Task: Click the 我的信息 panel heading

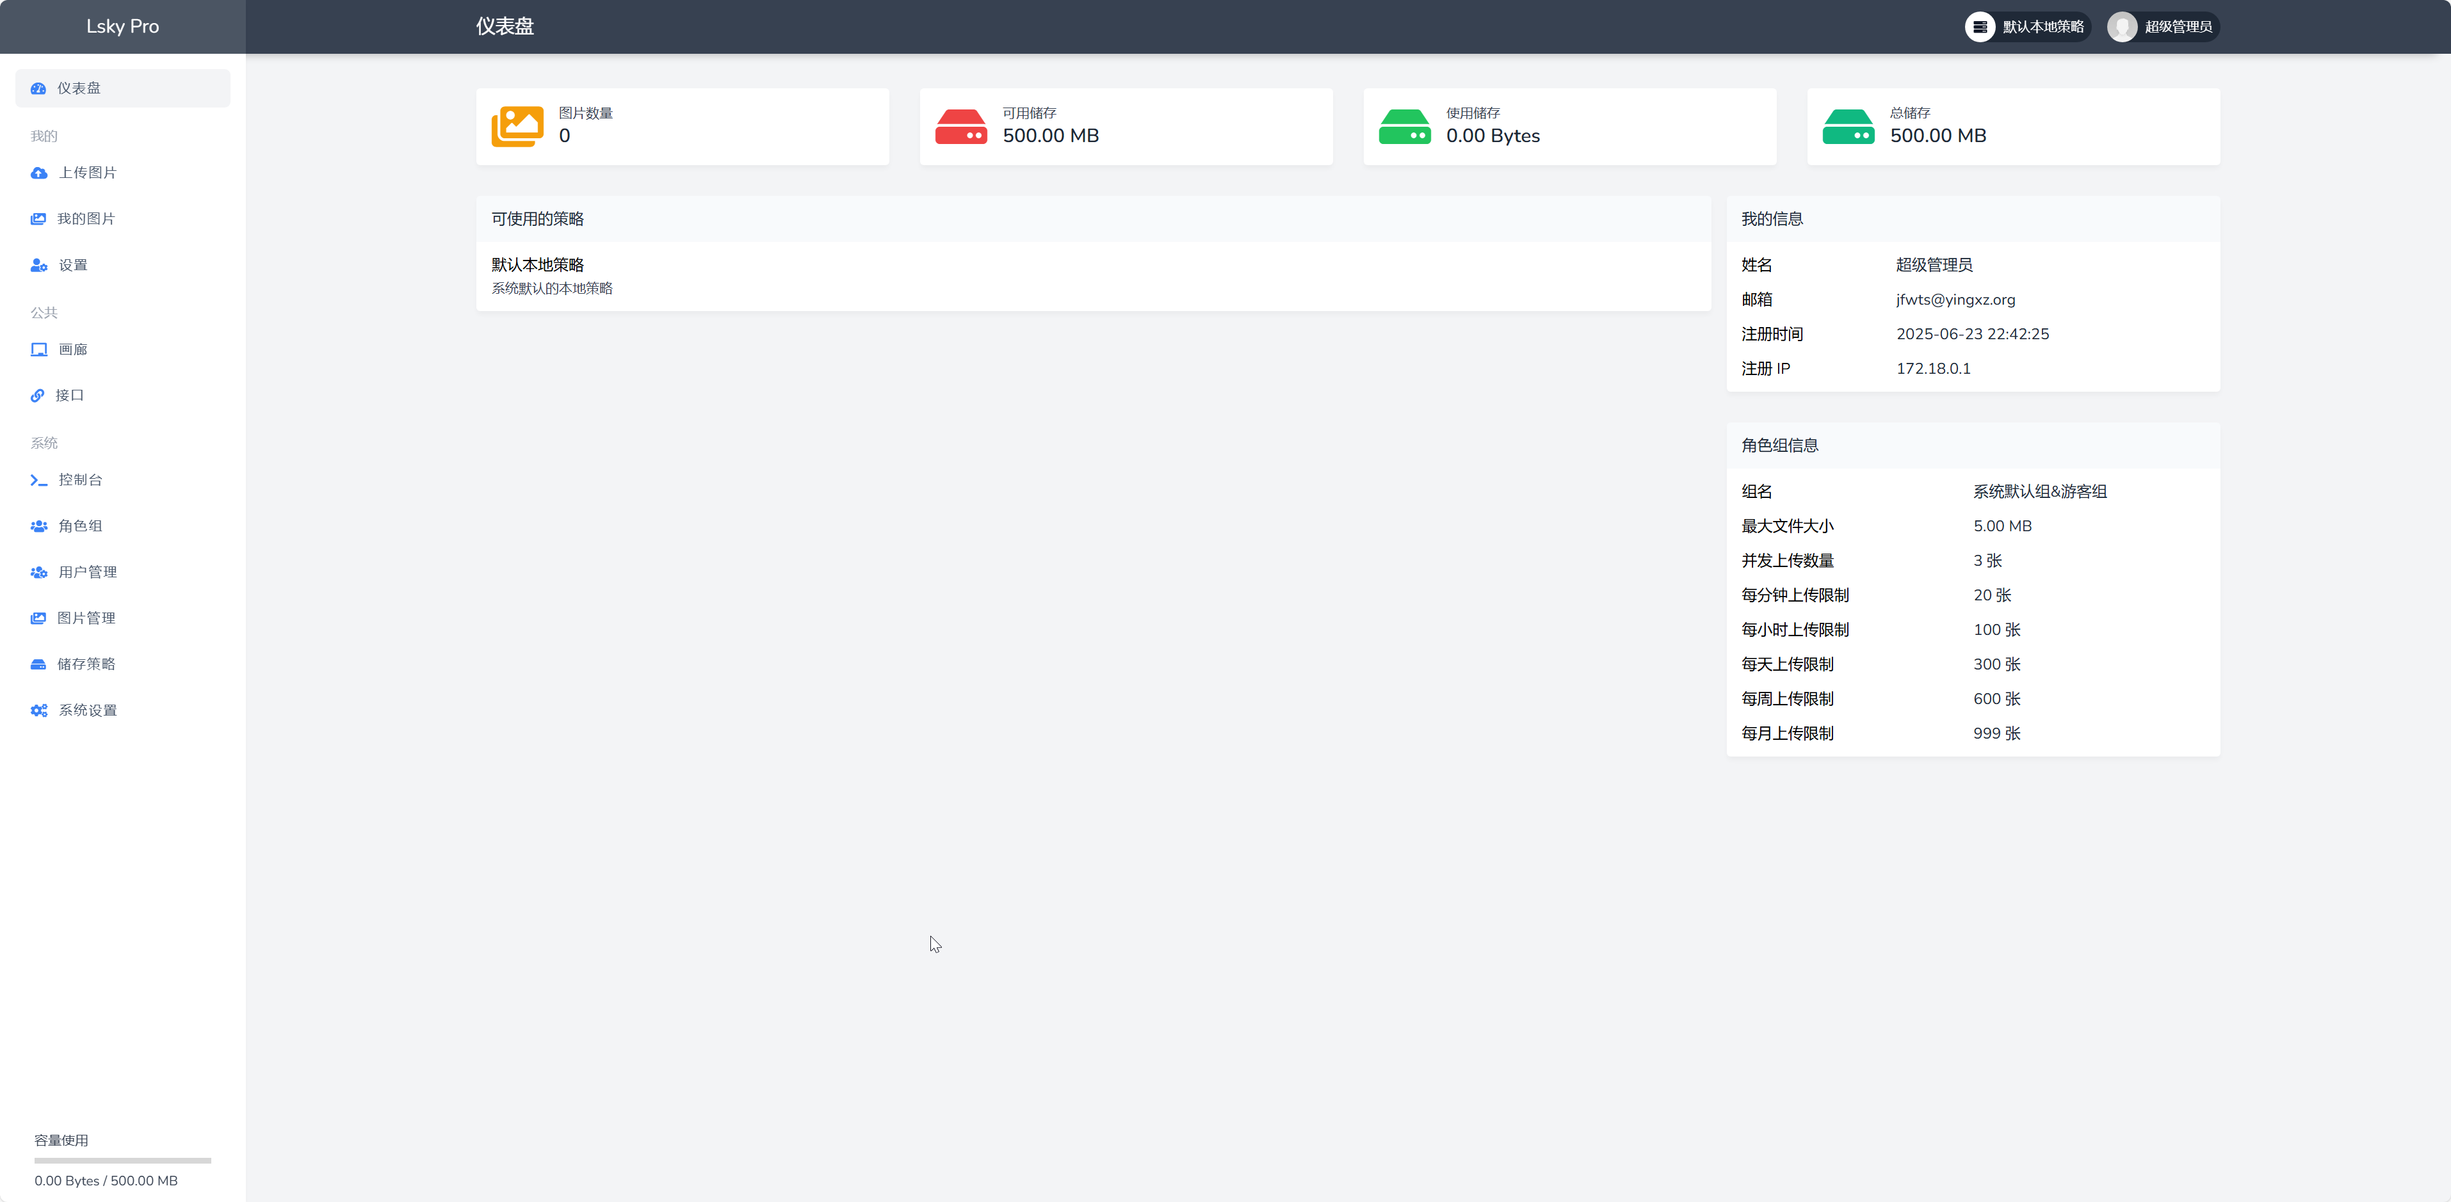Action: [1772, 219]
